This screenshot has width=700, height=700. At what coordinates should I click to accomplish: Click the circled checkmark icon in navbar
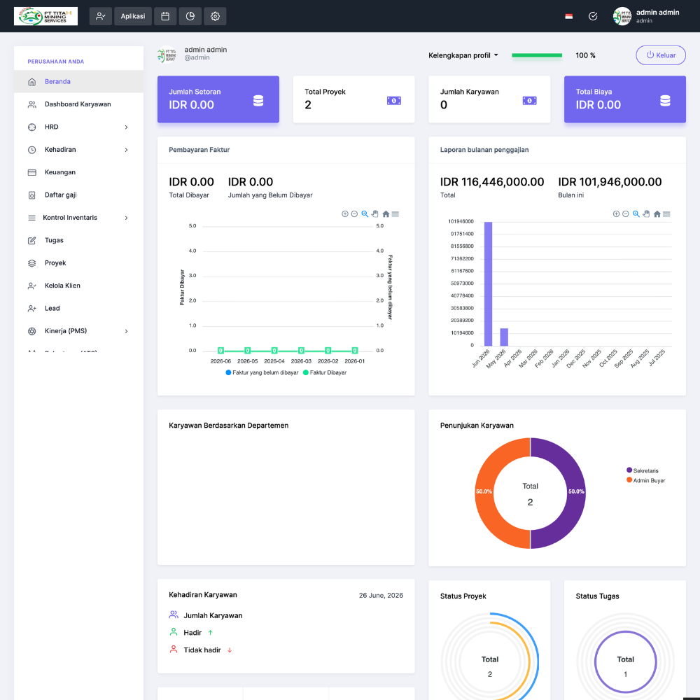click(x=593, y=16)
